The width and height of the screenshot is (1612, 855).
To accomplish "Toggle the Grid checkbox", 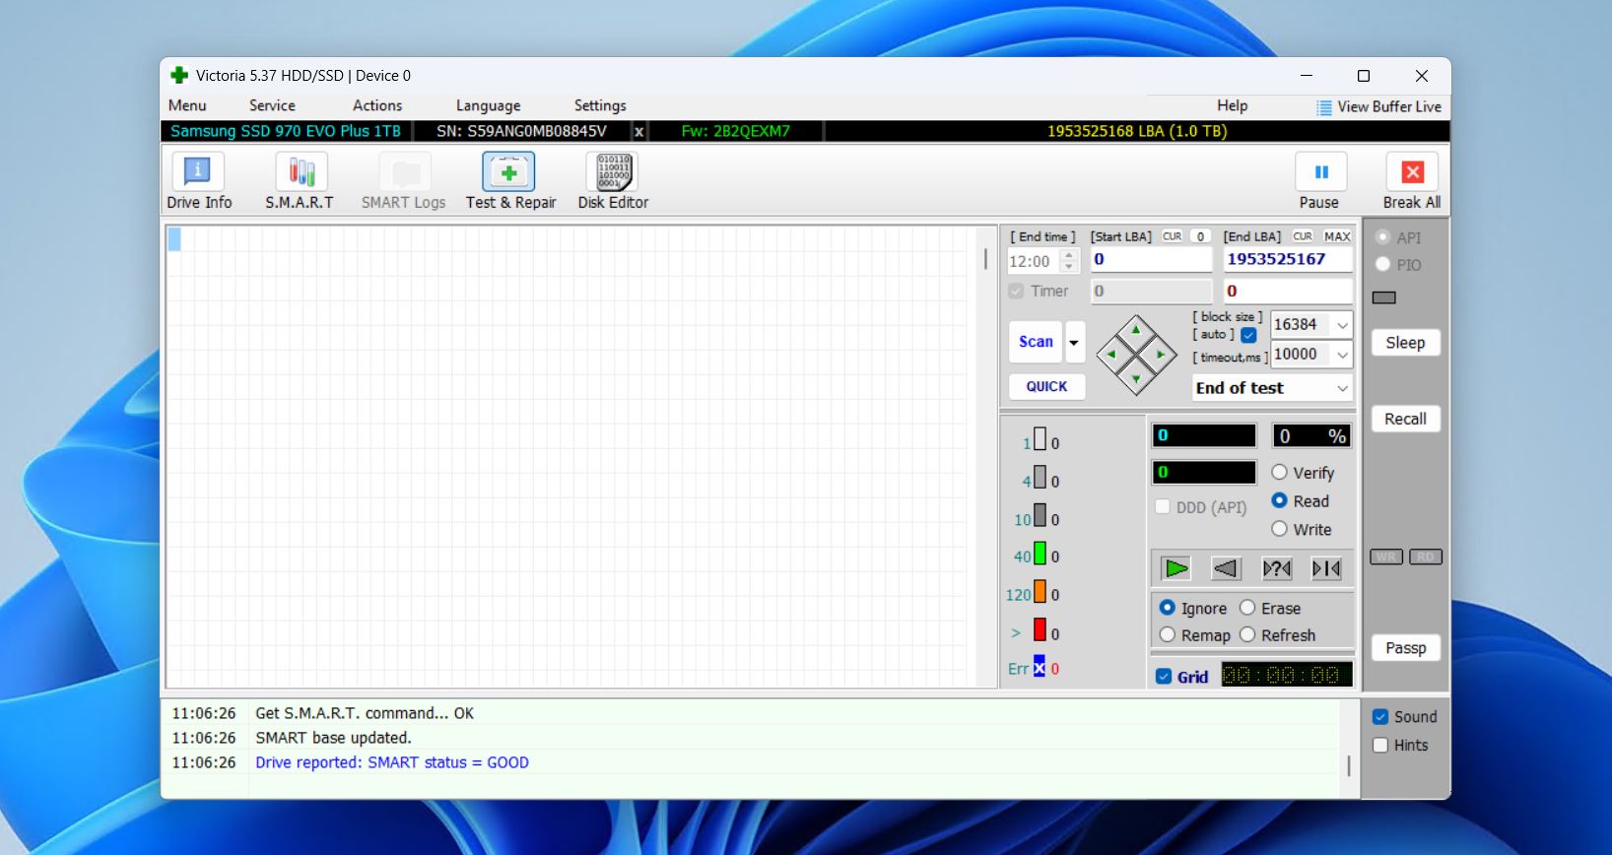I will (x=1164, y=677).
